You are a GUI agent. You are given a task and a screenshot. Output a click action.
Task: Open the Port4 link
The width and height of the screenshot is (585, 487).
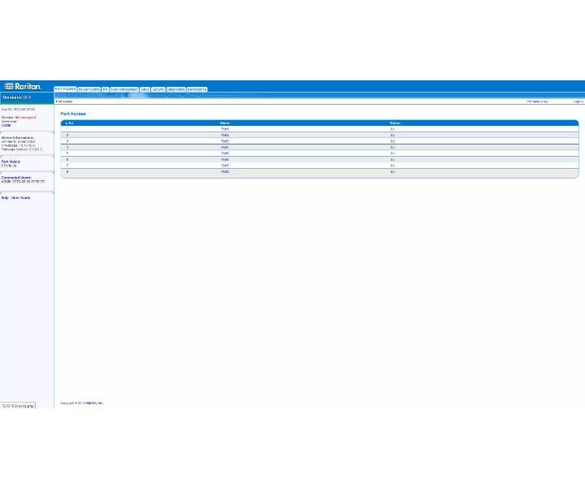click(x=224, y=147)
